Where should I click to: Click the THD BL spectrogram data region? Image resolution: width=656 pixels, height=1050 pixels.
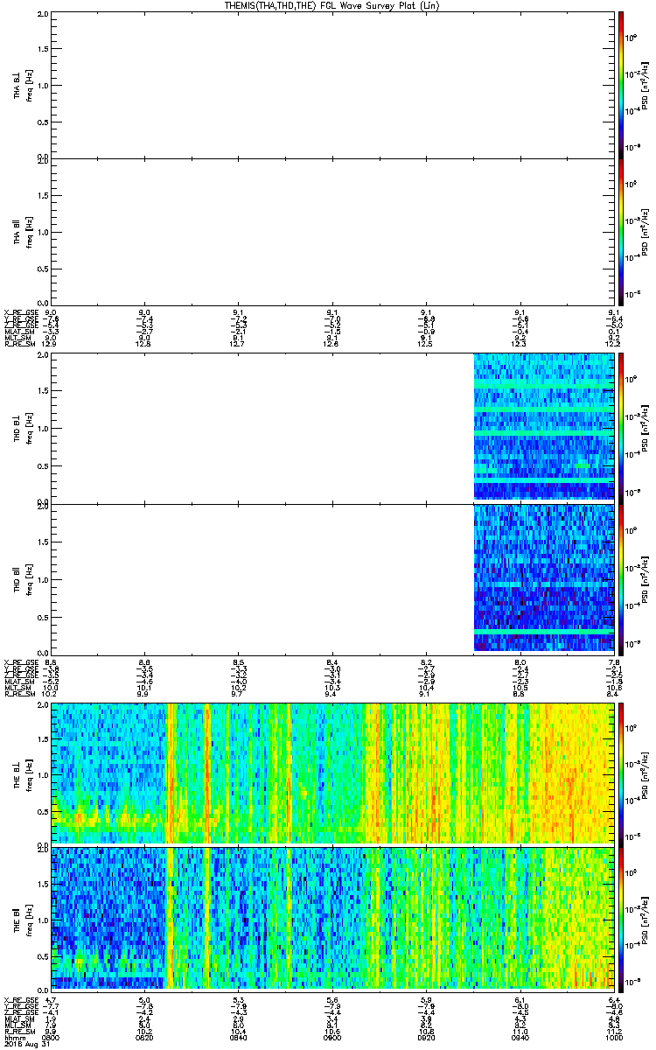tap(543, 426)
